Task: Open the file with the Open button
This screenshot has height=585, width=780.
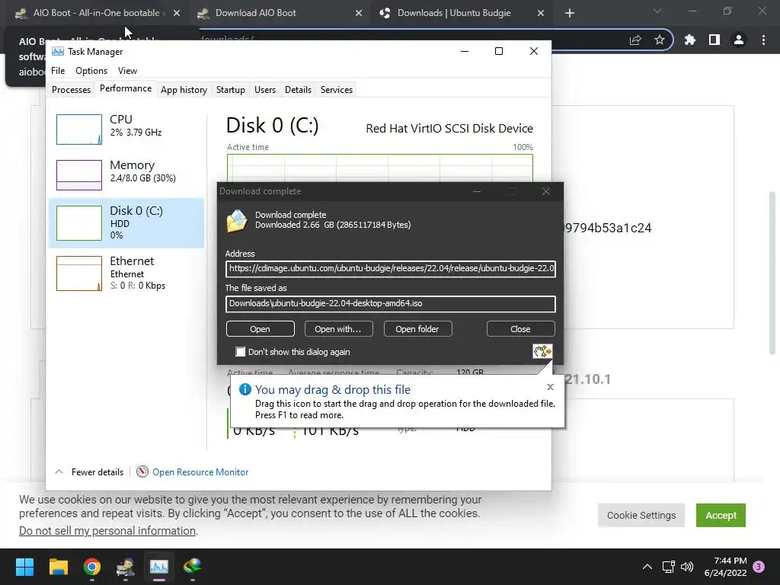Action: tap(261, 329)
